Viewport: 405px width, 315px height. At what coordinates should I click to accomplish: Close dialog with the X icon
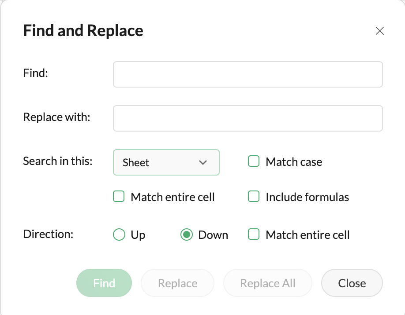point(379,31)
